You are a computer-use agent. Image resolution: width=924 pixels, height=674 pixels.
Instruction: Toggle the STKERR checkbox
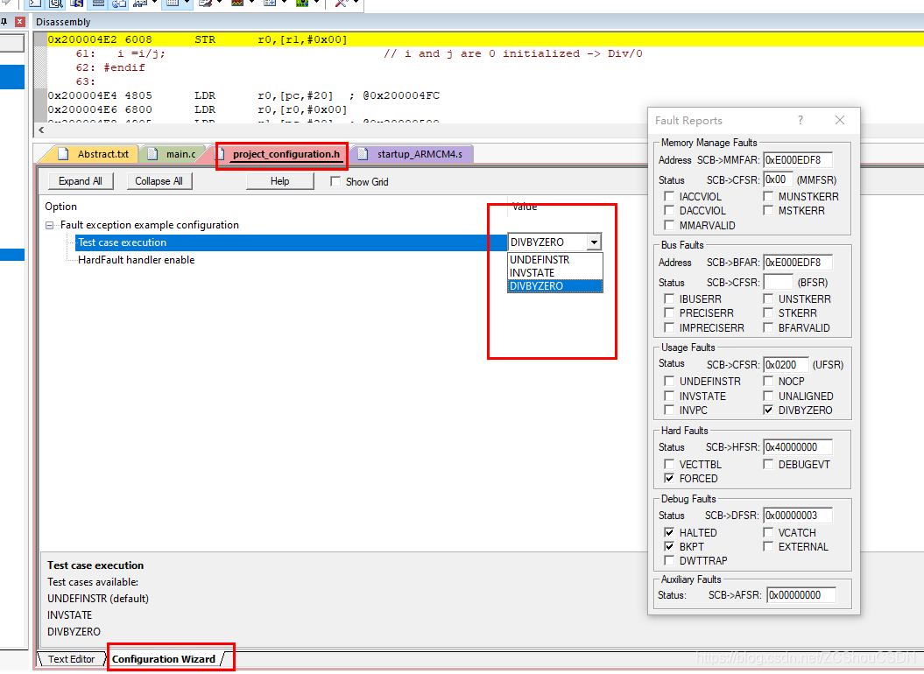768,312
